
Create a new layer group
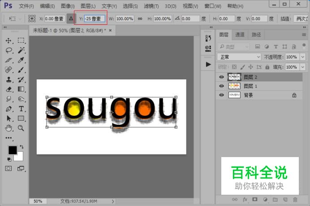[275, 199]
